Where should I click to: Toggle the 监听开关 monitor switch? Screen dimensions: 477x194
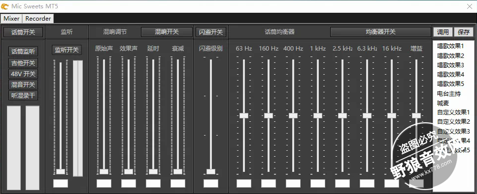coord(67,50)
